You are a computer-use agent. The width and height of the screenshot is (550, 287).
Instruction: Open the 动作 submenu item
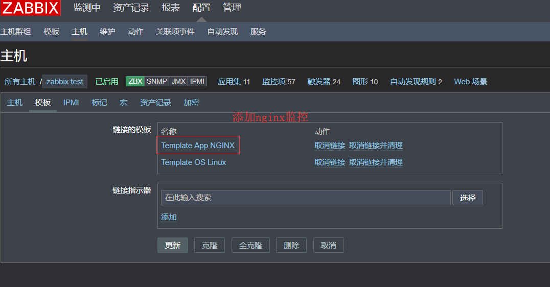click(x=136, y=32)
